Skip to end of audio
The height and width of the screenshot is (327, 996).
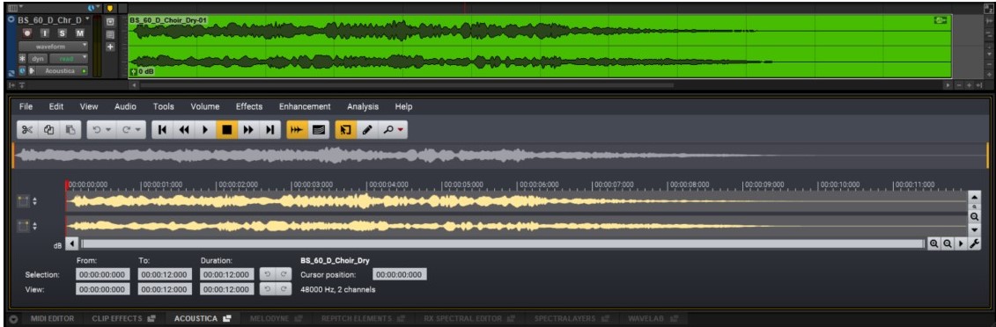pos(269,129)
